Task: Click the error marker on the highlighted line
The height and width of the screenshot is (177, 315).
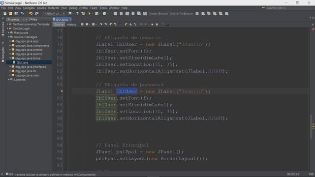Action: coord(62,91)
